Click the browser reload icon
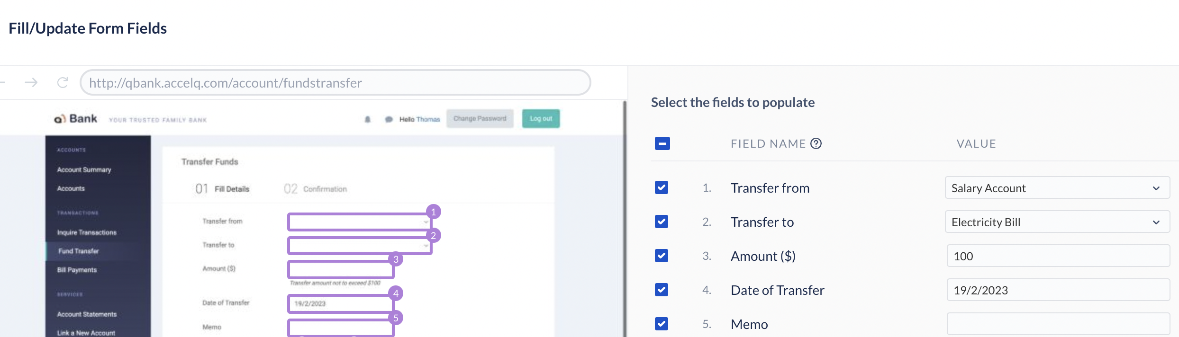This screenshot has width=1179, height=337. 63,82
